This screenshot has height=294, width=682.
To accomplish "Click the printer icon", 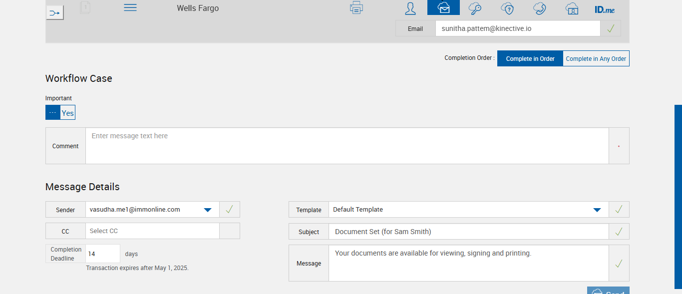I will coord(356,8).
